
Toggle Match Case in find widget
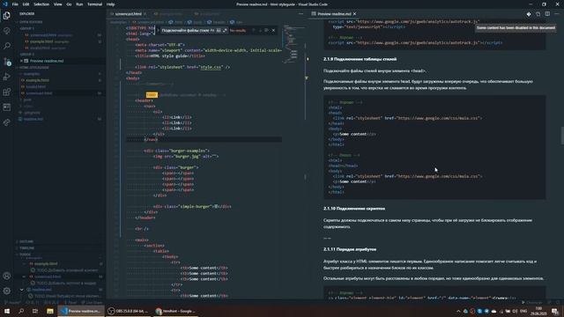(212, 31)
